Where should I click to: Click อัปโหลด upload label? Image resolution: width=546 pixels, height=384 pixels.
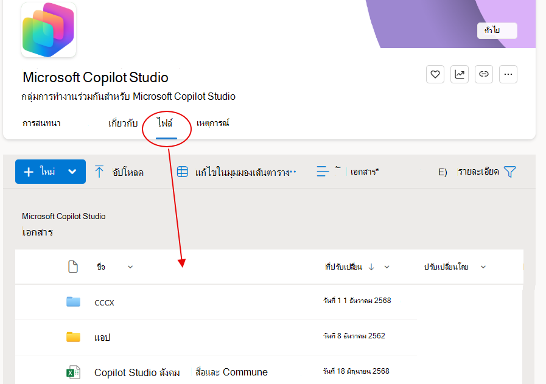point(128,172)
